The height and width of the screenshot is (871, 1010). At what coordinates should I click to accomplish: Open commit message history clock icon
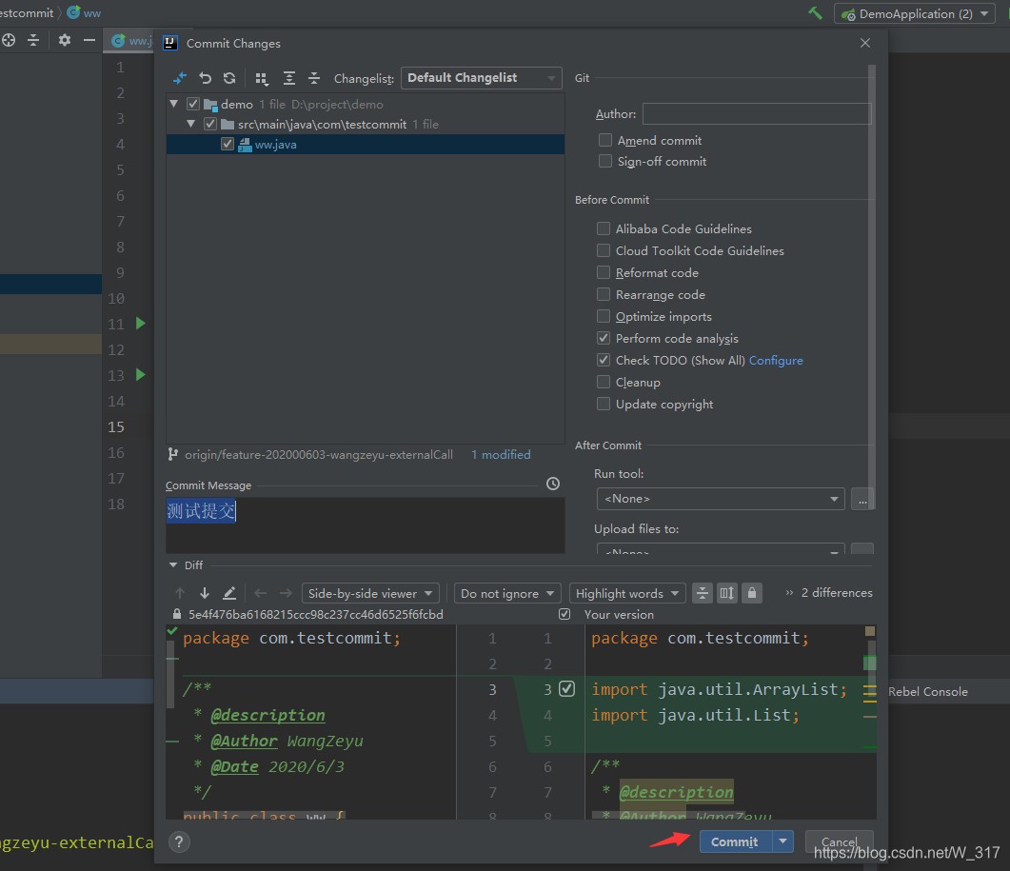click(553, 485)
